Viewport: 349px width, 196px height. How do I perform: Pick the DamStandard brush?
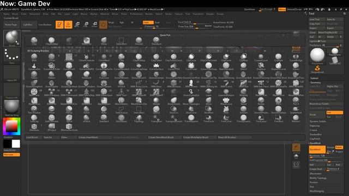[226, 66]
